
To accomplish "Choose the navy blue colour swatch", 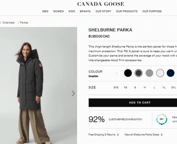I will 170,73.
